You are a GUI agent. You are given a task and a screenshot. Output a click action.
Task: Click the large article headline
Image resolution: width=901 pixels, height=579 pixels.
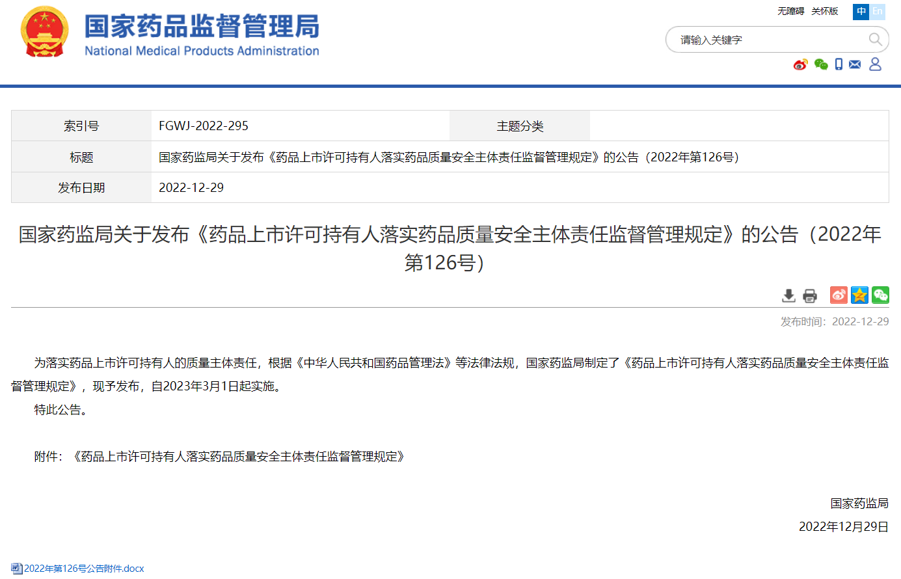tap(450, 248)
